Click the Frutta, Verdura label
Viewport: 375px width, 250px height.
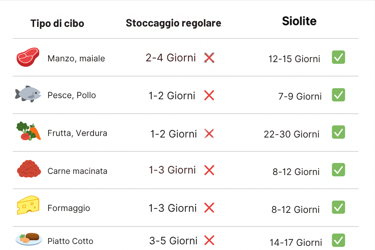(x=77, y=133)
